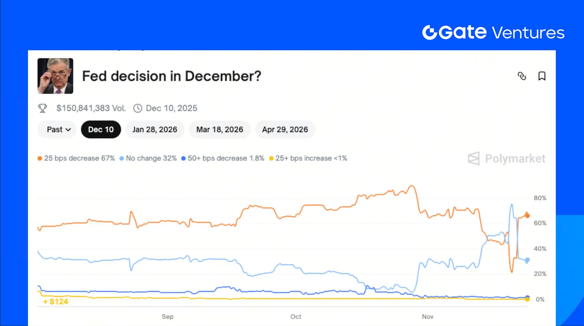This screenshot has width=584, height=326.
Task: Click the Polymarket logo watermark
Action: click(506, 158)
